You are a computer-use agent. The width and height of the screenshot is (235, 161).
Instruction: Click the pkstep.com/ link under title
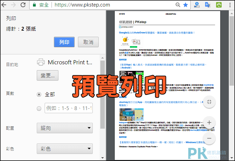pyautogui.click(x=127, y=27)
